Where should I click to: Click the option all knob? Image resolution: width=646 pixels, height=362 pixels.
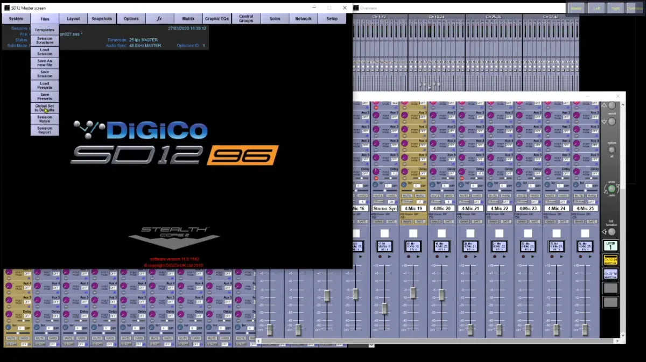612,150
